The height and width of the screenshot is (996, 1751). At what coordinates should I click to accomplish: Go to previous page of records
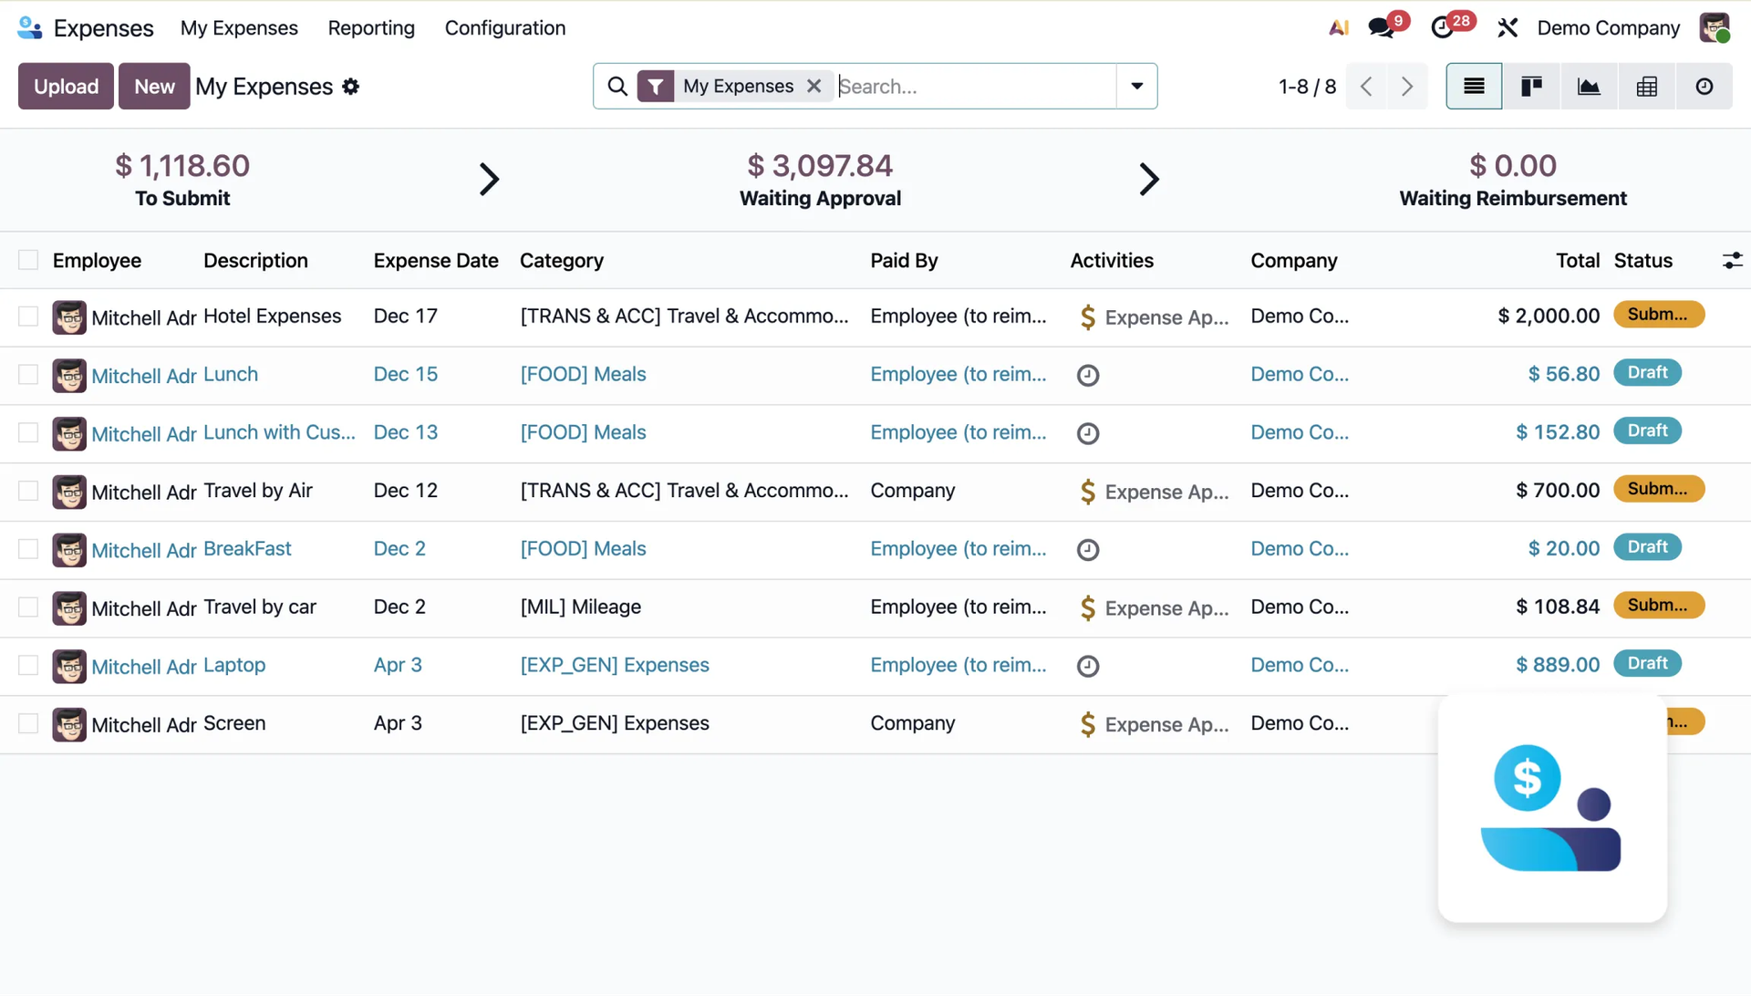coord(1366,87)
